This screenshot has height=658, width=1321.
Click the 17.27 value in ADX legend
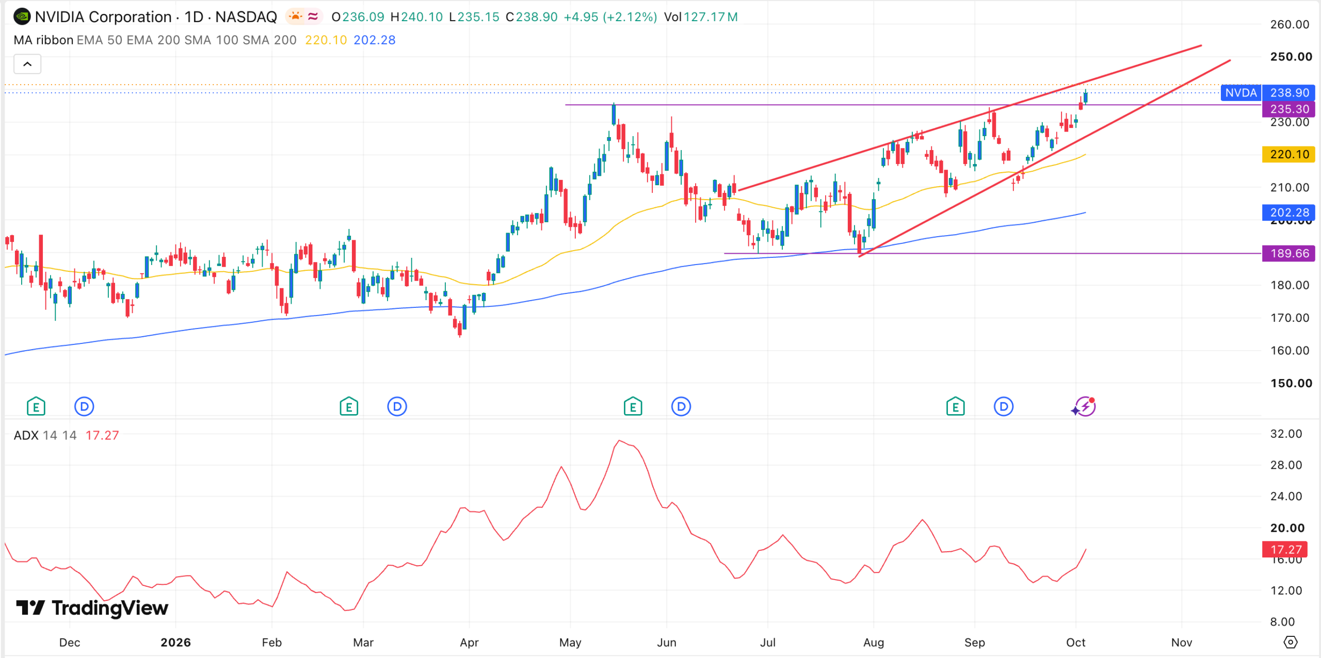102,435
